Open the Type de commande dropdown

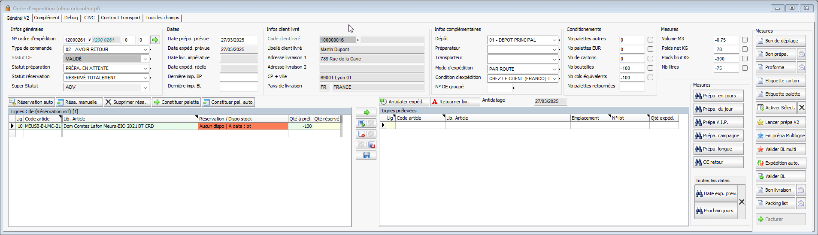pyautogui.click(x=145, y=49)
